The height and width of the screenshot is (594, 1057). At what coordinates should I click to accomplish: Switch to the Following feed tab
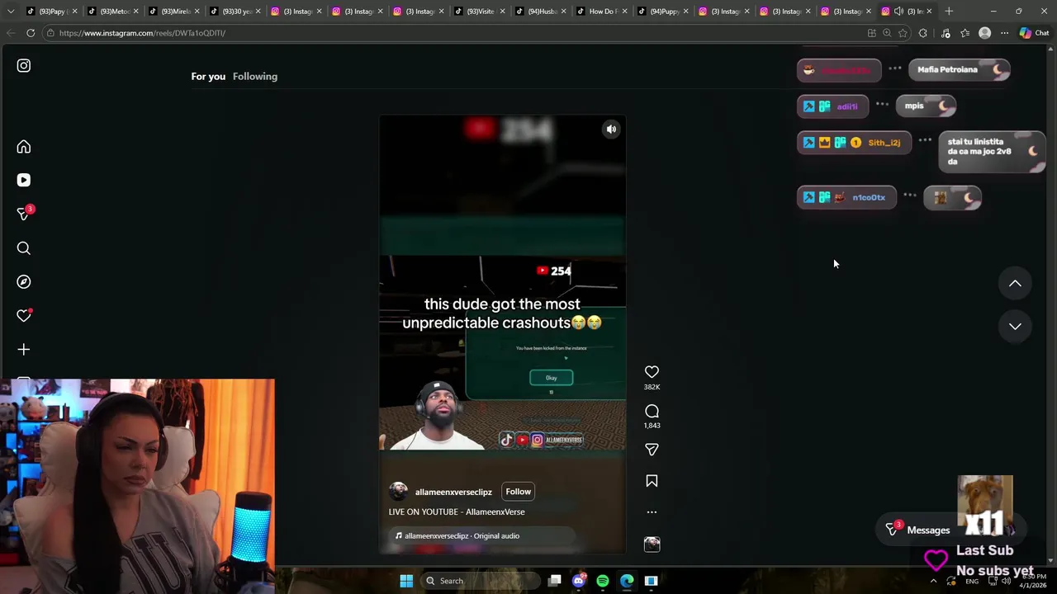pos(255,77)
